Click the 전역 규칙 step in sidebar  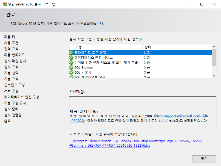(11, 49)
